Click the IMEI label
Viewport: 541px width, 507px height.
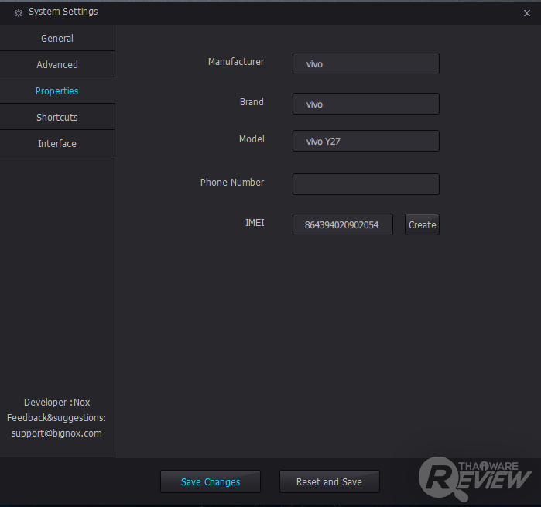click(255, 223)
